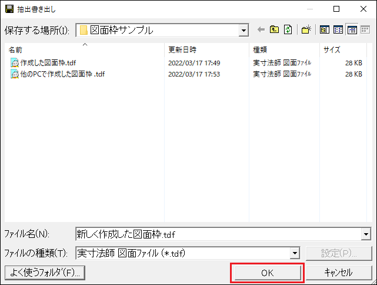Click date 2022/03/17 17:49
377x285 pixels.
(194, 63)
